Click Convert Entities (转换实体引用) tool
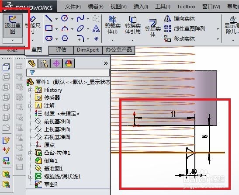Viewport: 239px width, 195px height. tap(133, 25)
